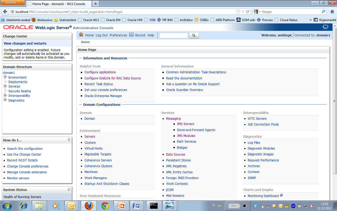Image resolution: width=337 pixels, height=211 pixels.
Task: Open the "Configure applications" link
Action: point(100,72)
